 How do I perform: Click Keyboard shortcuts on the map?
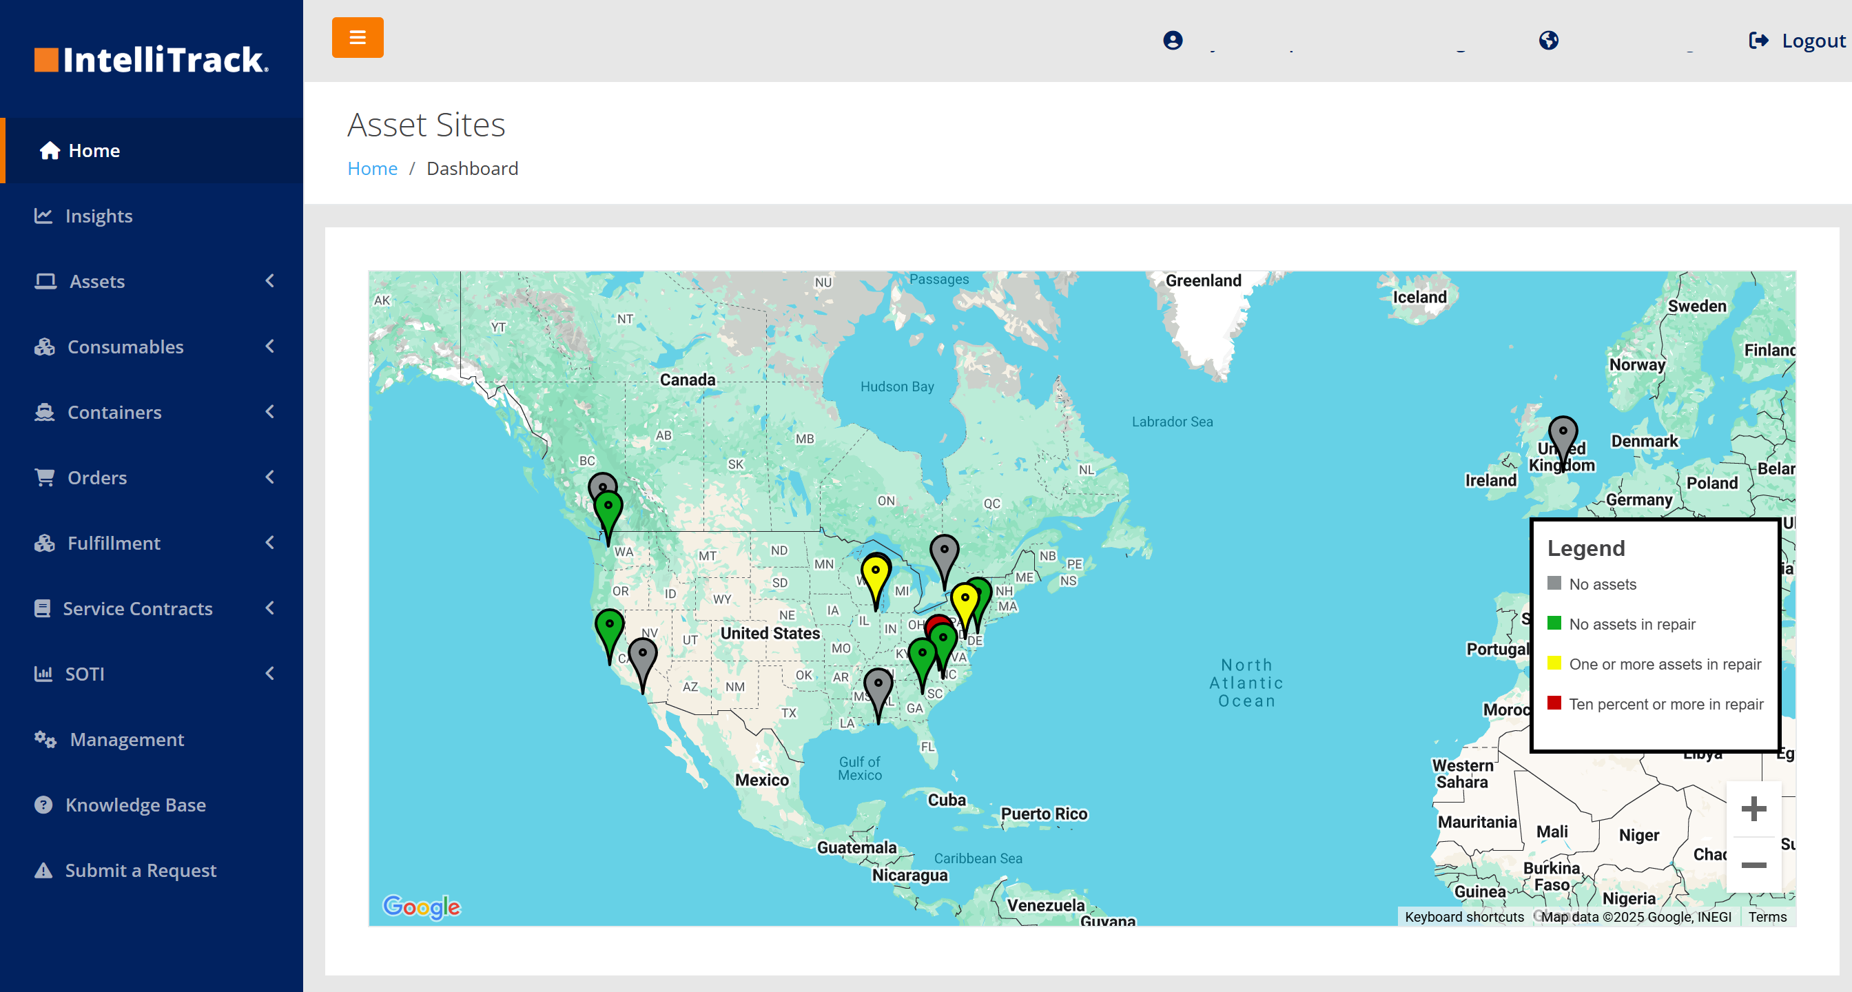[1464, 916]
